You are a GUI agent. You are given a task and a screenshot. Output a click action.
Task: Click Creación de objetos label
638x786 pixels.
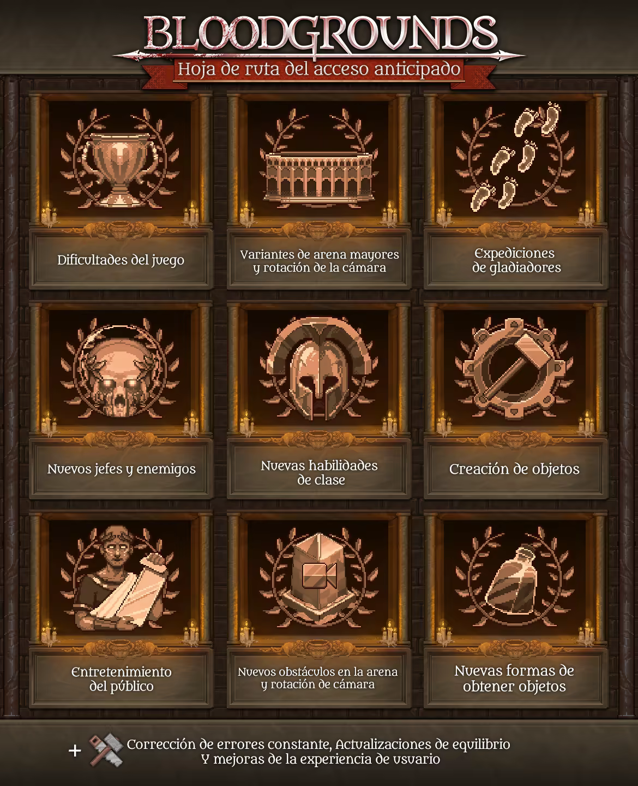515,469
